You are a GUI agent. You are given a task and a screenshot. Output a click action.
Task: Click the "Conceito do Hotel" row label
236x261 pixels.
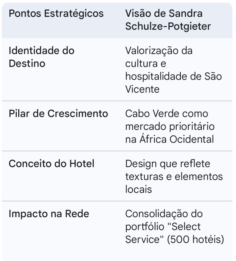coord(51,164)
